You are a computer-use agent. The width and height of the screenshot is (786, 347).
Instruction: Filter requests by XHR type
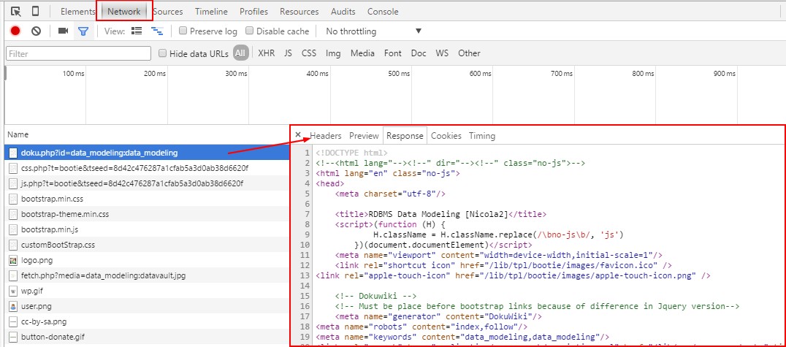coord(266,53)
